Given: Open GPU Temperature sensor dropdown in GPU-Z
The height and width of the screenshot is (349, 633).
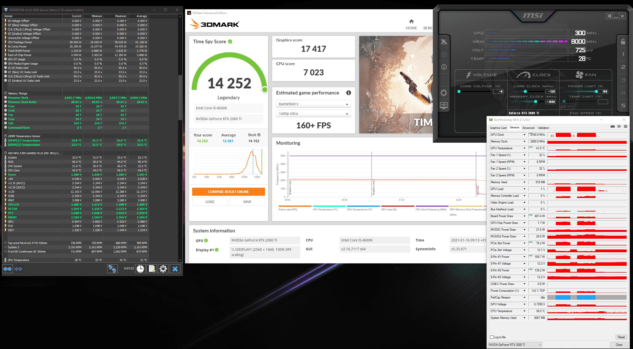Looking at the screenshot, I should click(x=524, y=148).
